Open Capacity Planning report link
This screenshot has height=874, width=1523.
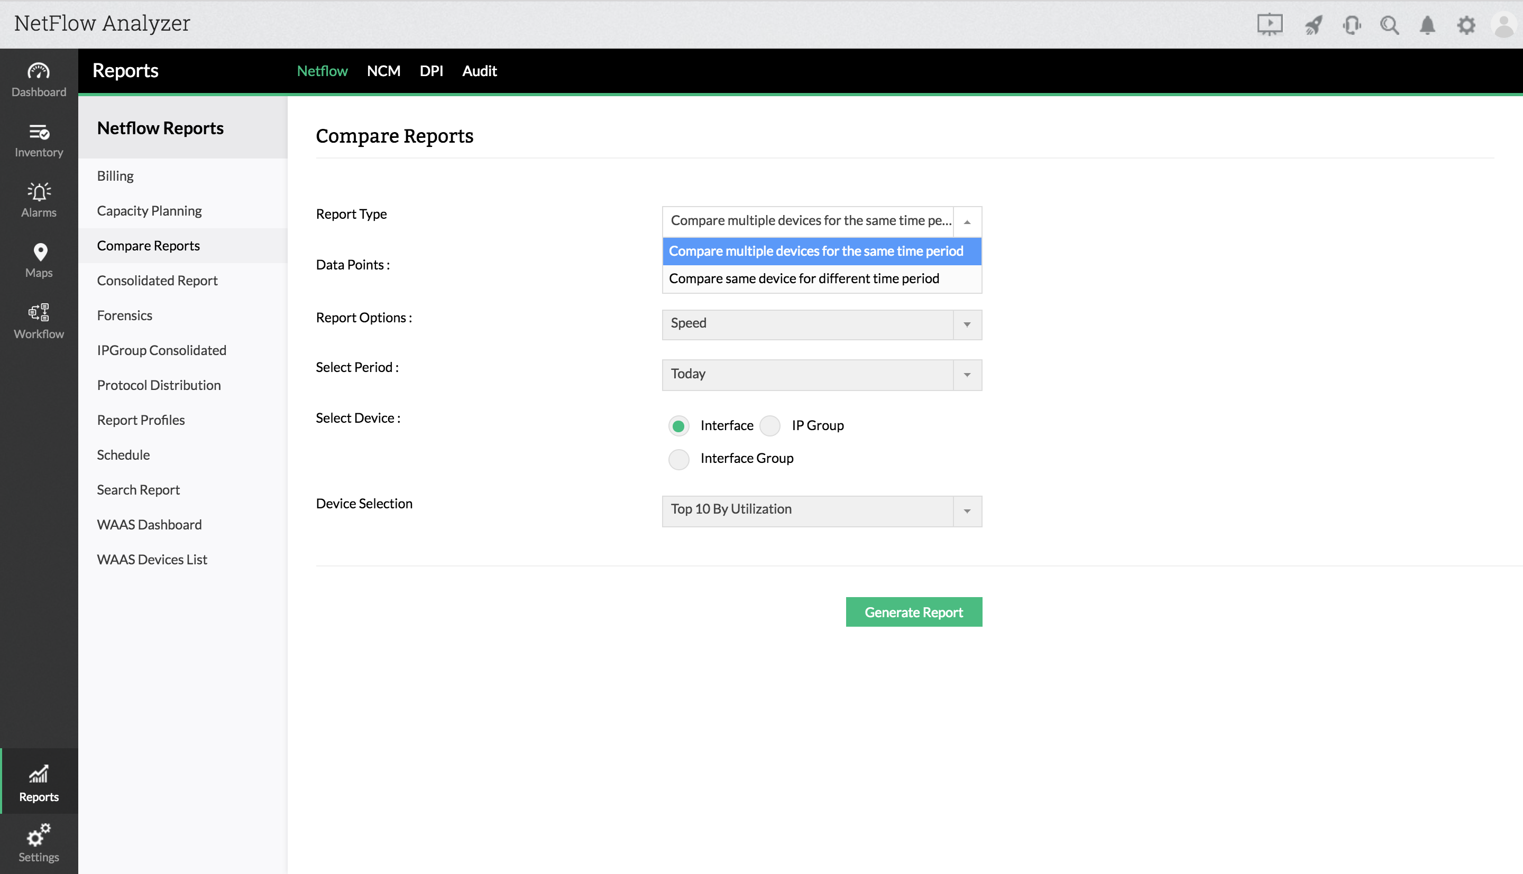149,211
